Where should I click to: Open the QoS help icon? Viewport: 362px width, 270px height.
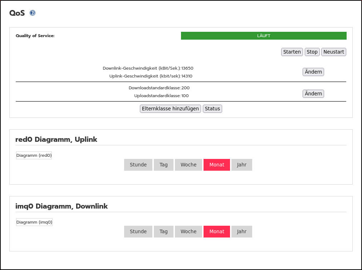click(33, 13)
